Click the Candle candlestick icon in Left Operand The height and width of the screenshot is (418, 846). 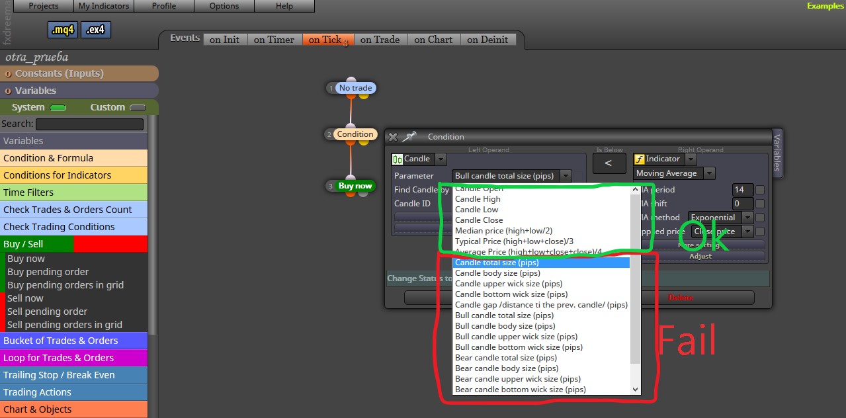(398, 159)
